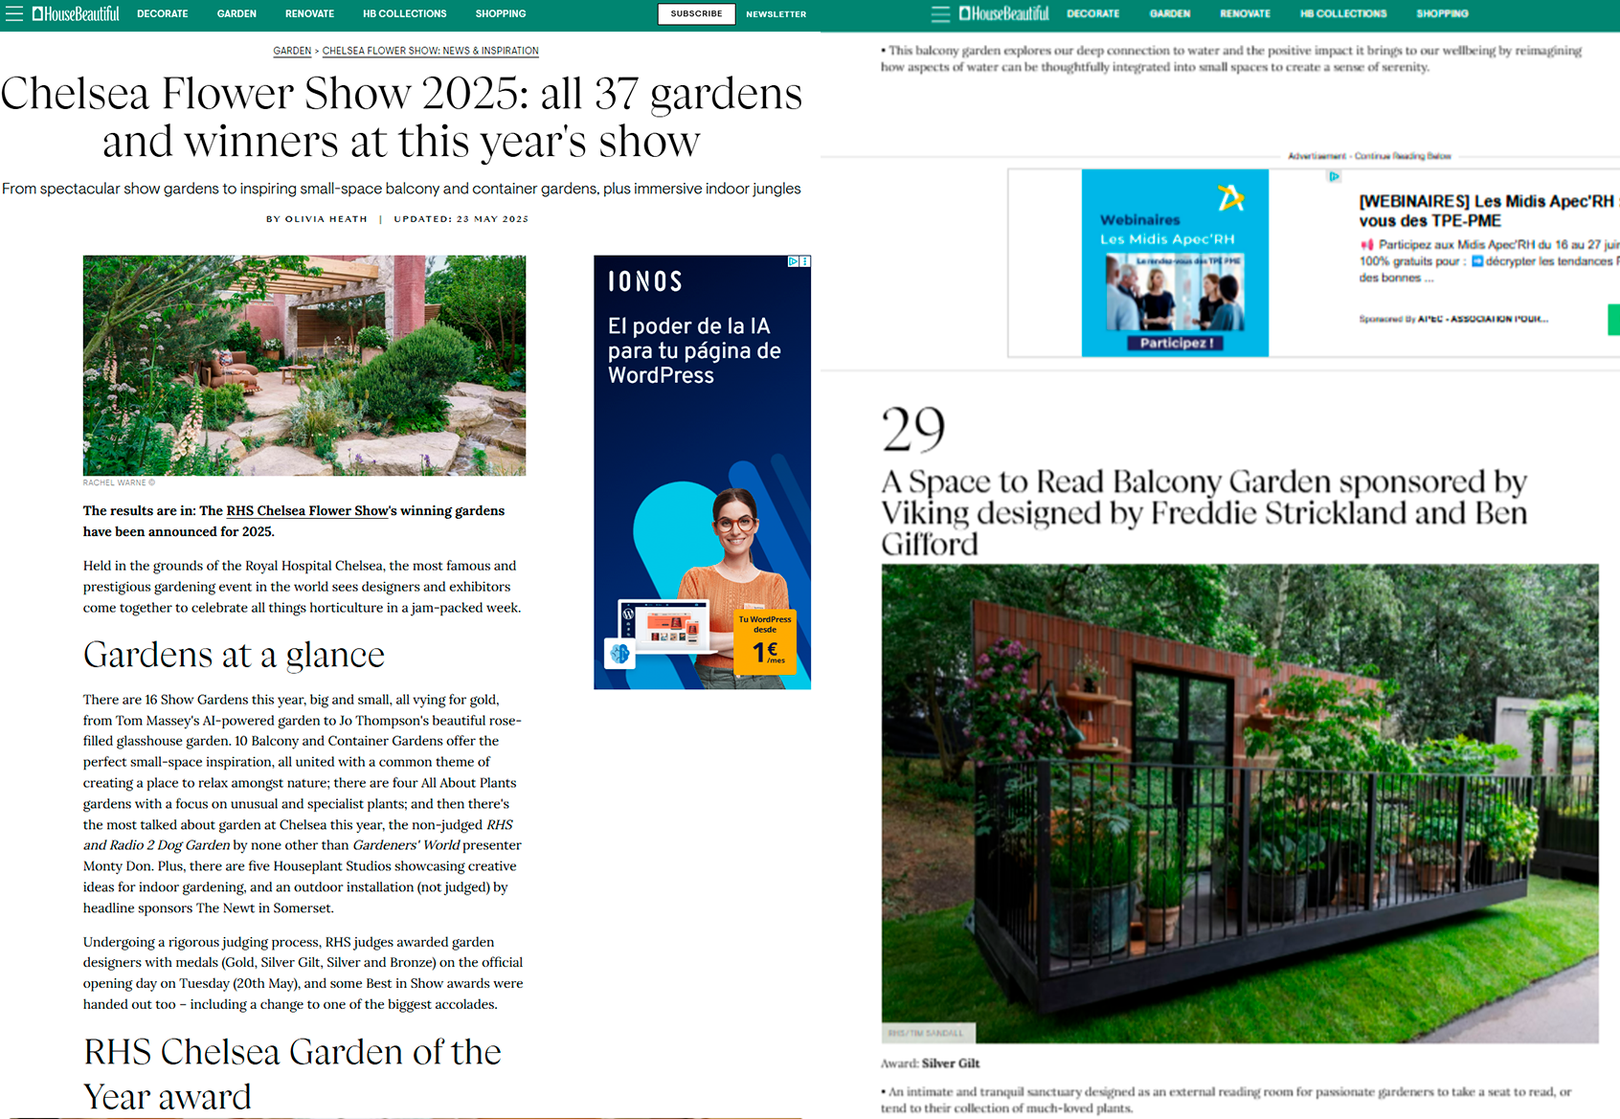Click AdChoices icon on IONOS ad

(x=794, y=261)
